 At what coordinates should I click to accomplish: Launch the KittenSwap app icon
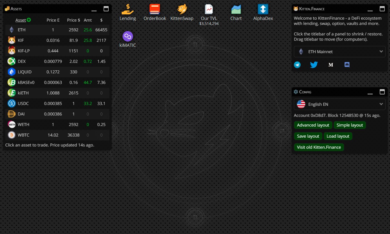182,9
